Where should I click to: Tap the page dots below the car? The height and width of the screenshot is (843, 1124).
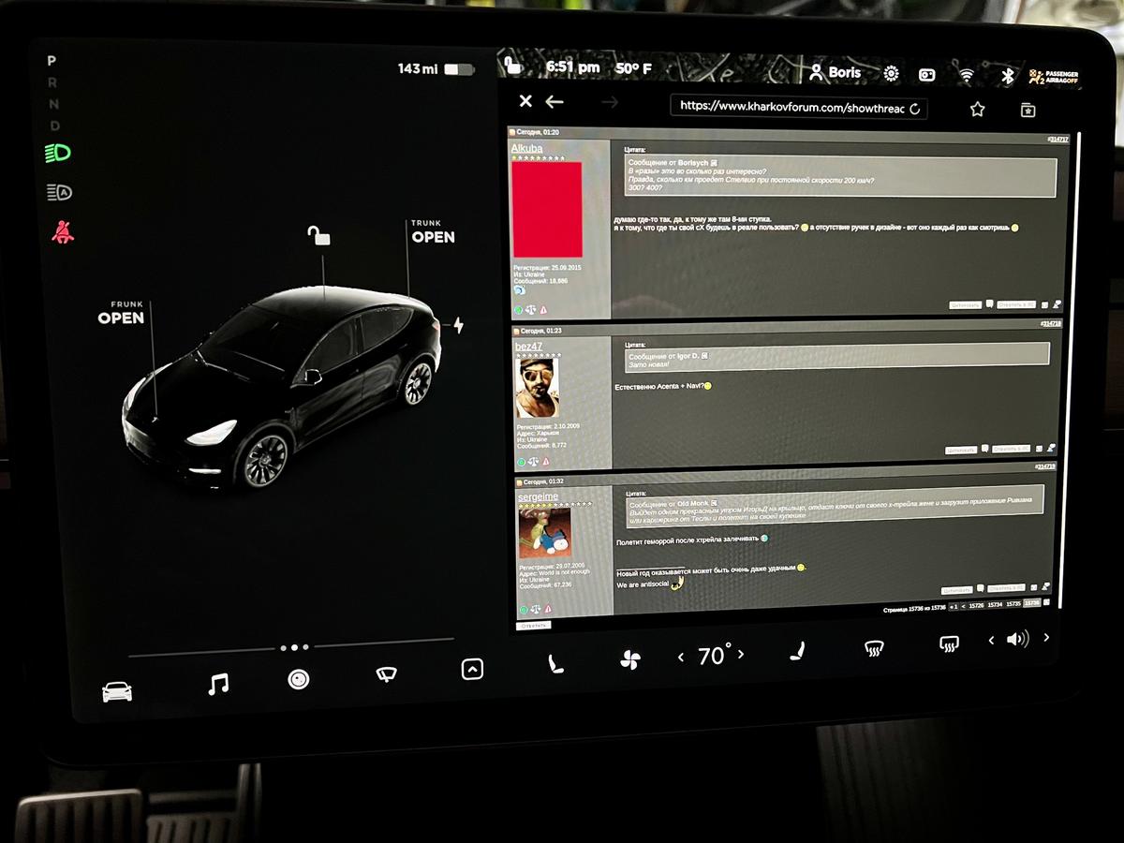[x=294, y=647]
